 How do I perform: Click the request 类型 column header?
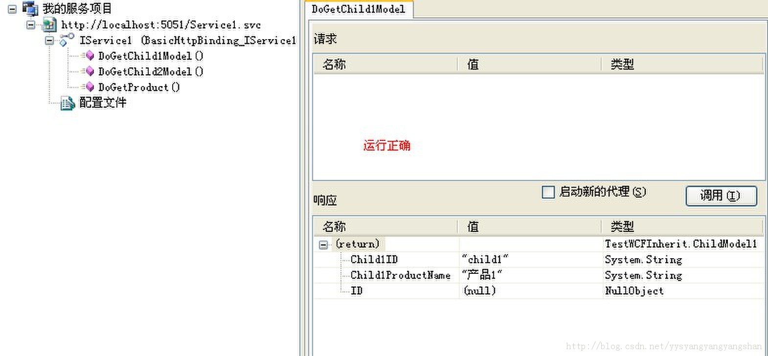(682, 64)
